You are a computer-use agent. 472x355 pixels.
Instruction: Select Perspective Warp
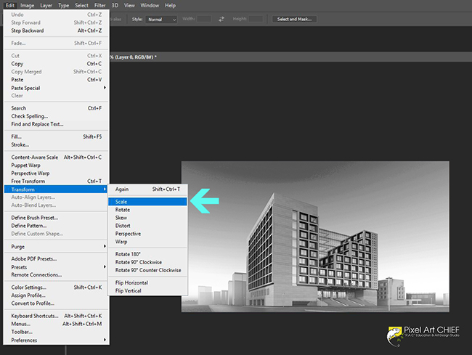click(57, 174)
